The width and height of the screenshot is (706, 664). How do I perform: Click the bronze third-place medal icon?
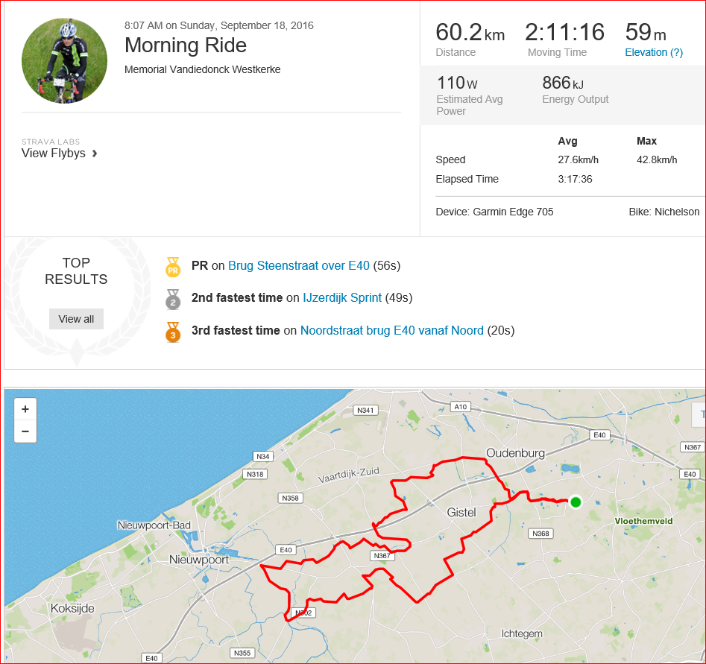[173, 332]
